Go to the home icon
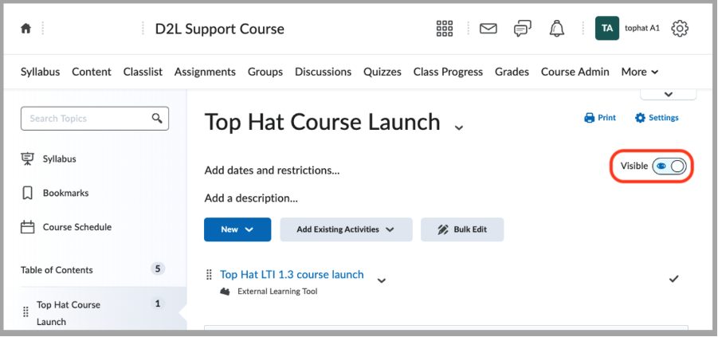This screenshot has height=337, width=718. coord(26,29)
